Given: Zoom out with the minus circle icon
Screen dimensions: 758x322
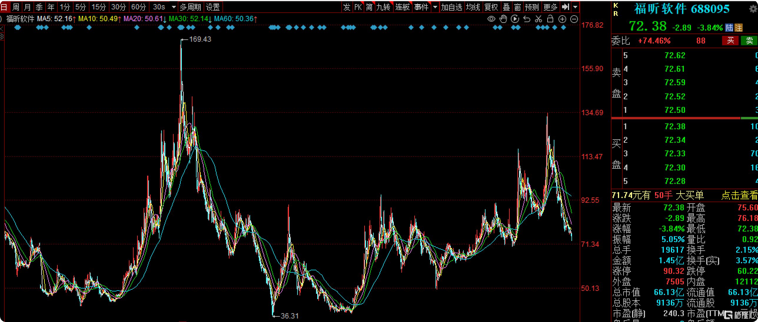Looking at the screenshot, I should point(574,19).
